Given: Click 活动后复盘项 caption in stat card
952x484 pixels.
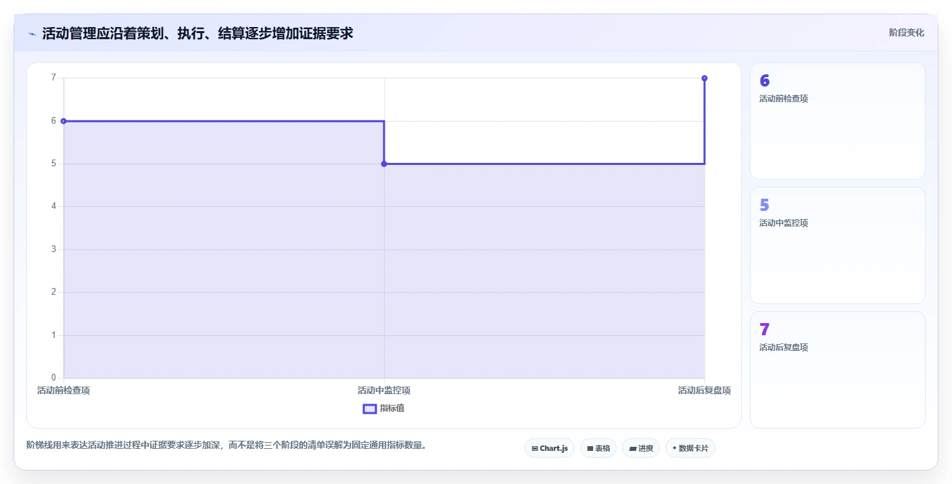Looking at the screenshot, I should click(x=784, y=347).
